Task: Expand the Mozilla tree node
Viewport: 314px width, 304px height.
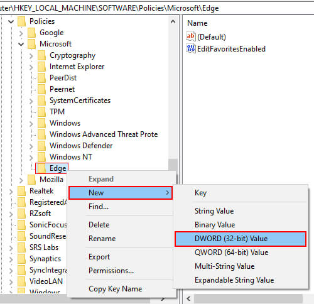Action: pyautogui.click(x=21, y=180)
